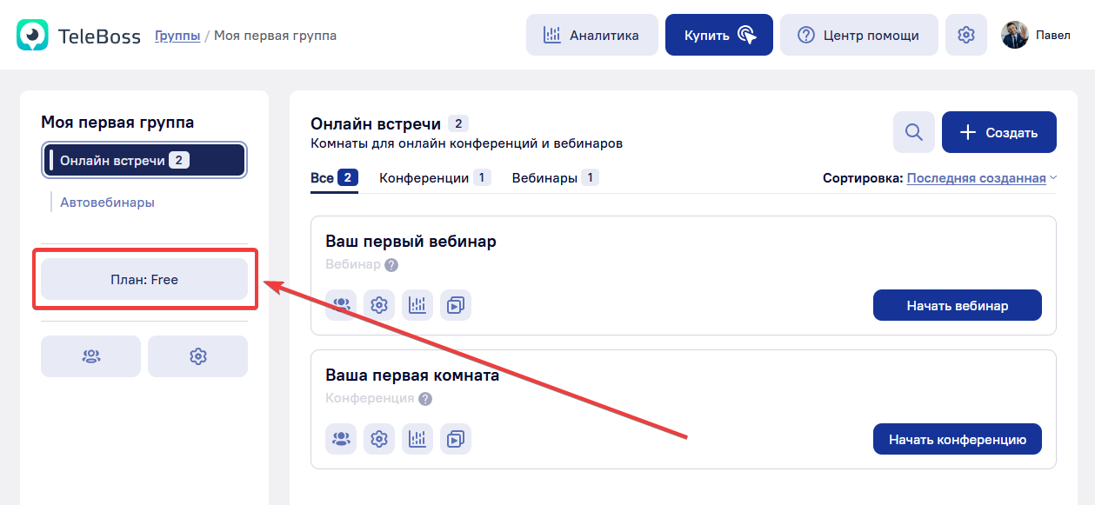
Task: Open participants icon for Ваша первая комната
Action: 341,439
